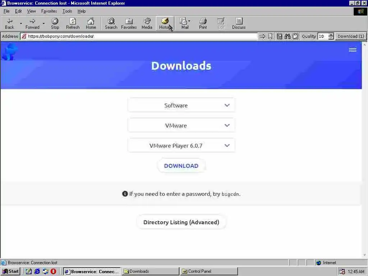This screenshot has height=276, width=368.
Task: Print the current page
Action: pos(203,23)
